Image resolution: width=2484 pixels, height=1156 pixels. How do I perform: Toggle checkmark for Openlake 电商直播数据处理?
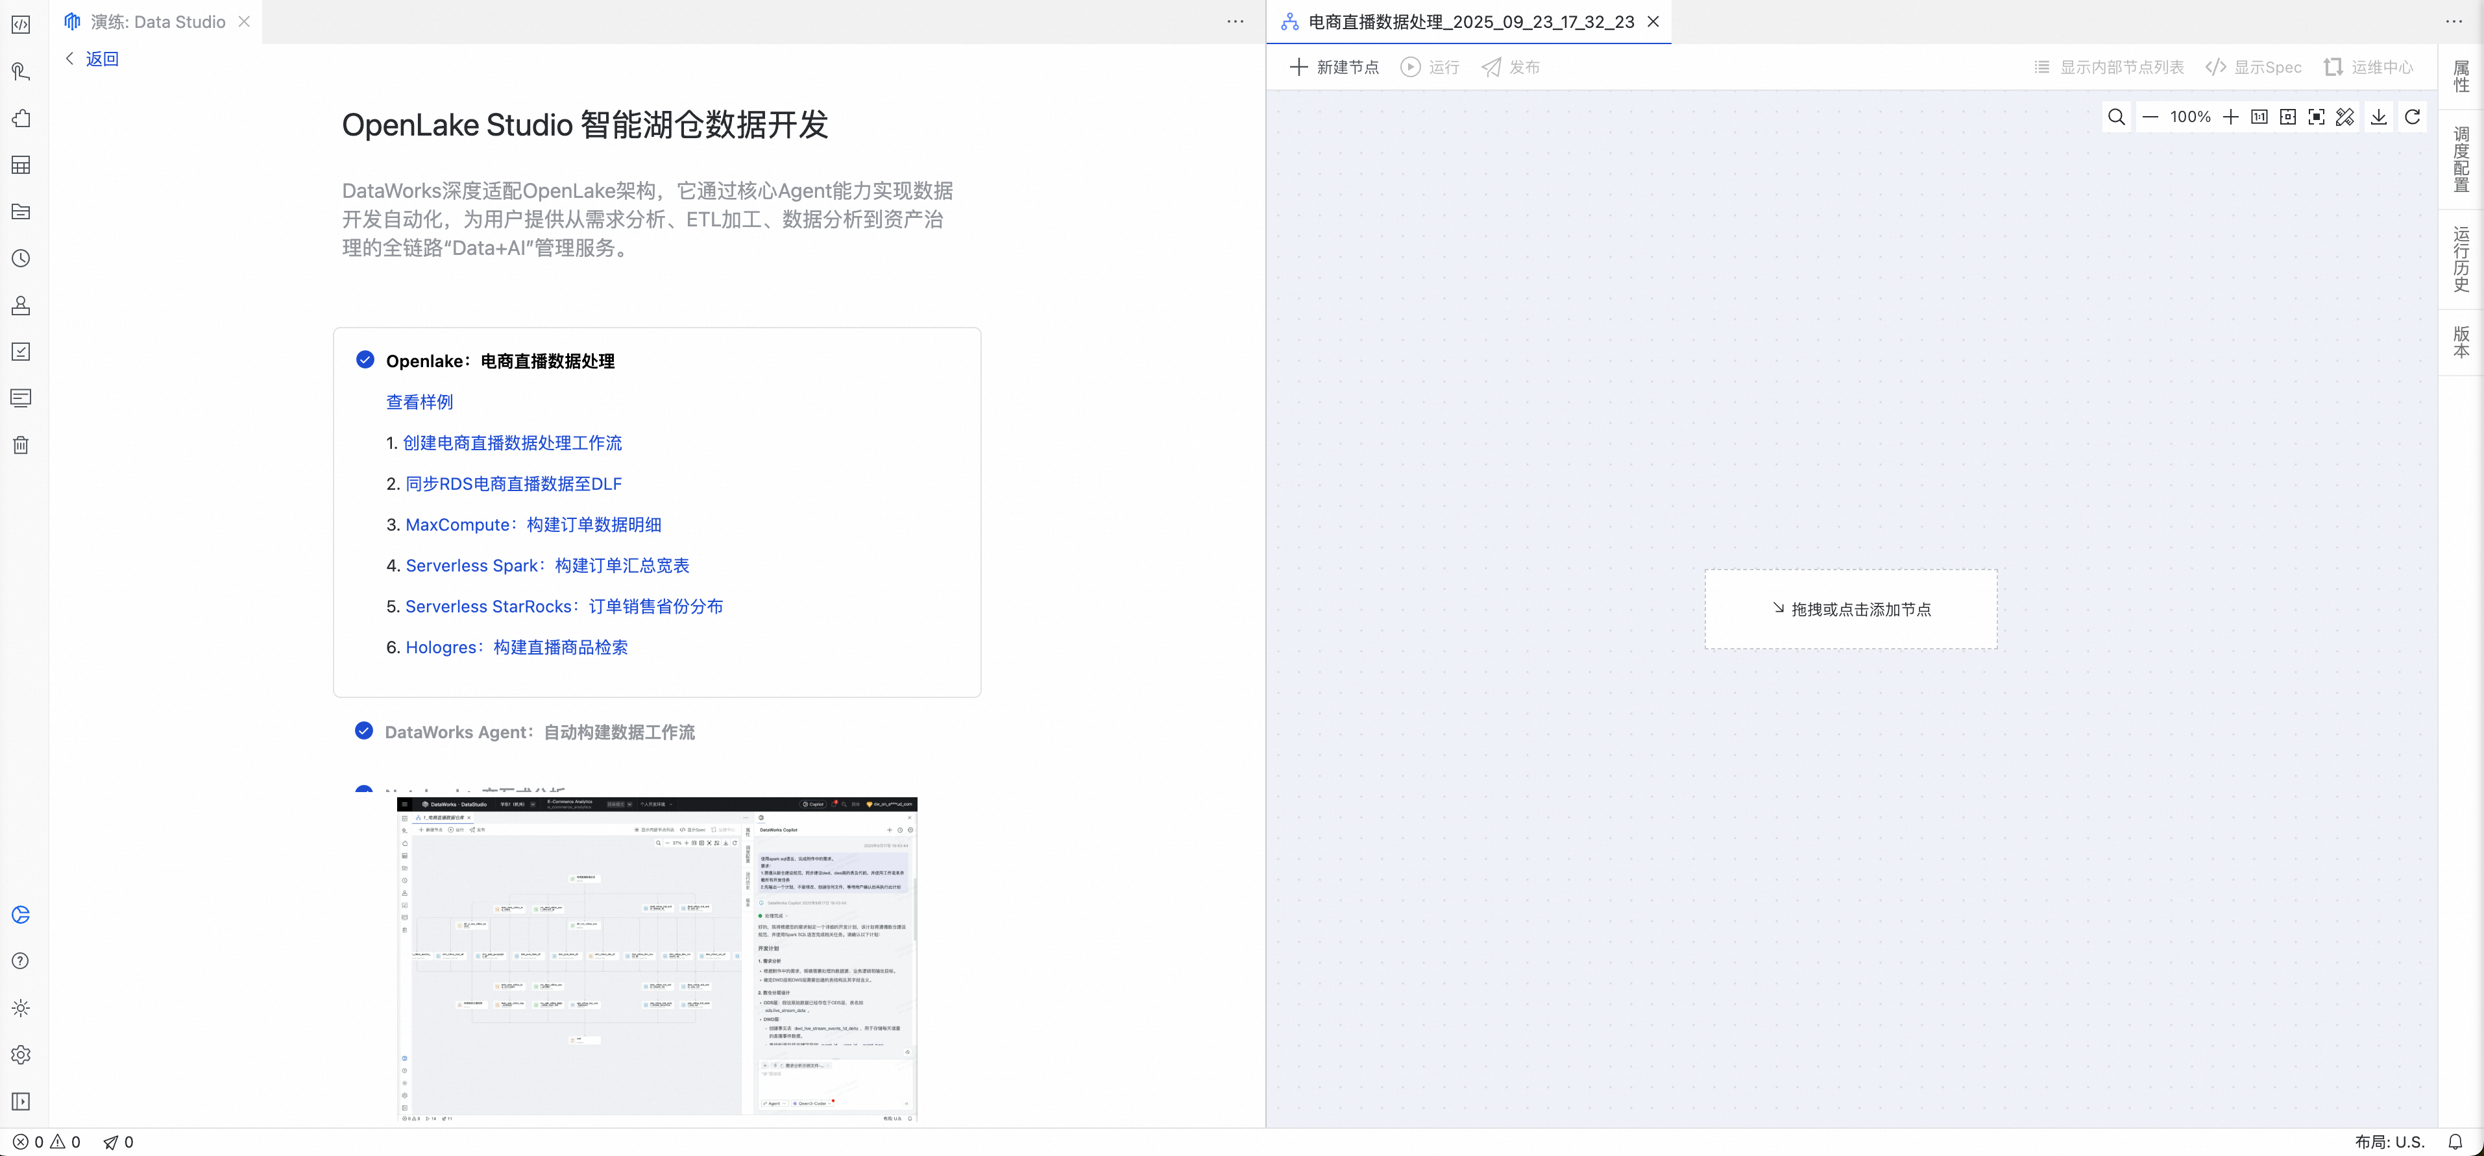365,359
